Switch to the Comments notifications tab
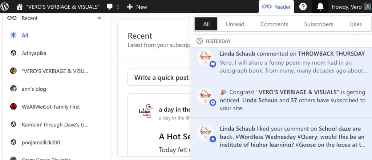The width and height of the screenshot is (372, 160). (274, 24)
